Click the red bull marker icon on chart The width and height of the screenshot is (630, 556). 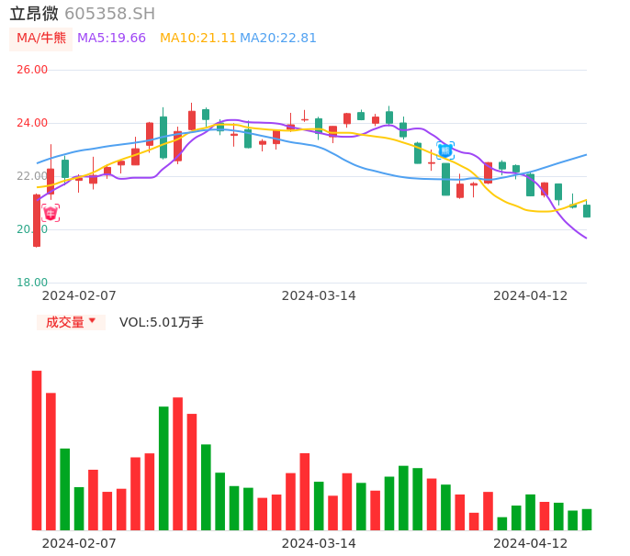click(x=51, y=213)
